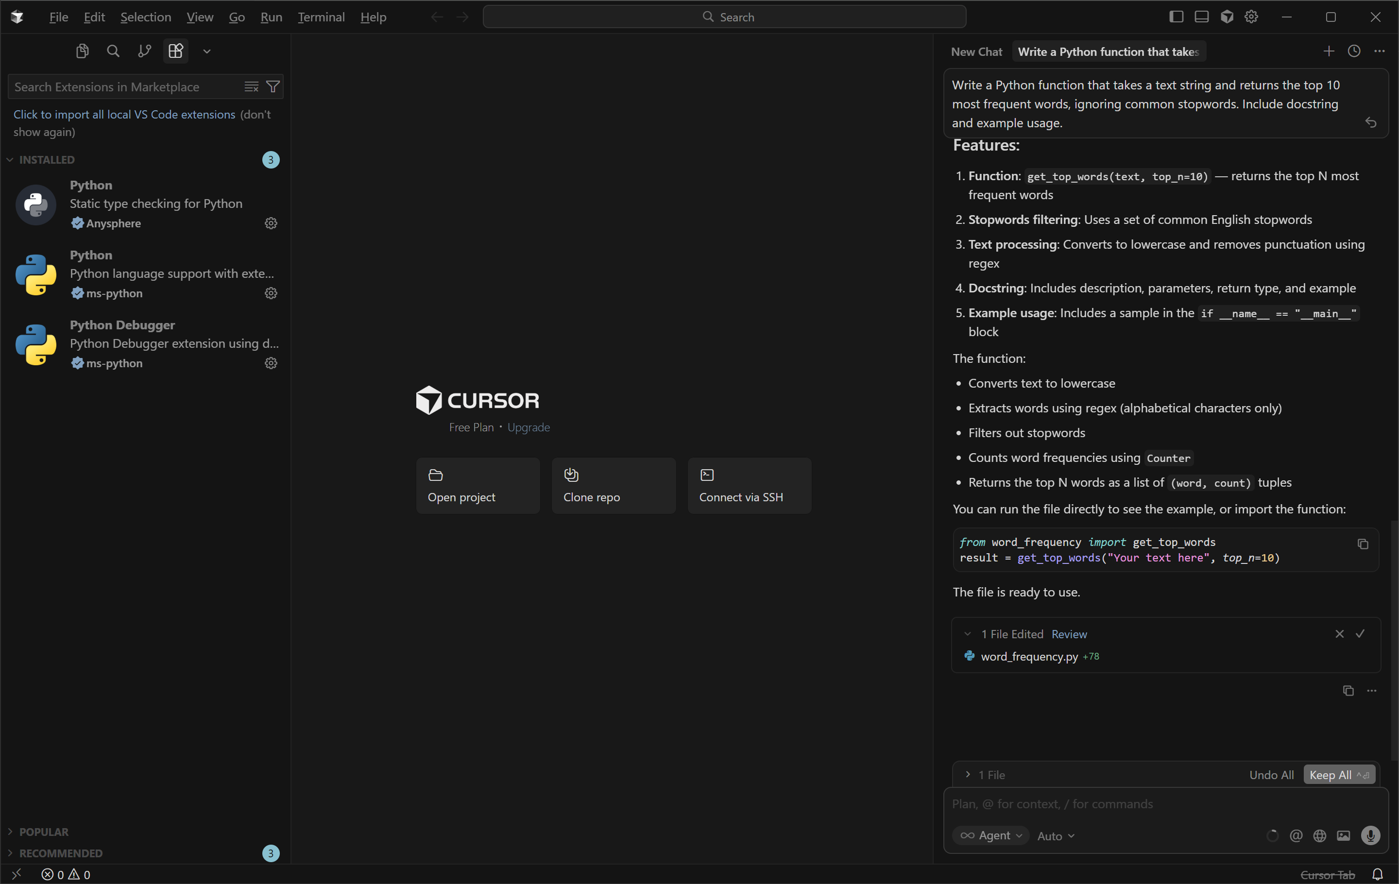Go back in navigation history

[437, 17]
